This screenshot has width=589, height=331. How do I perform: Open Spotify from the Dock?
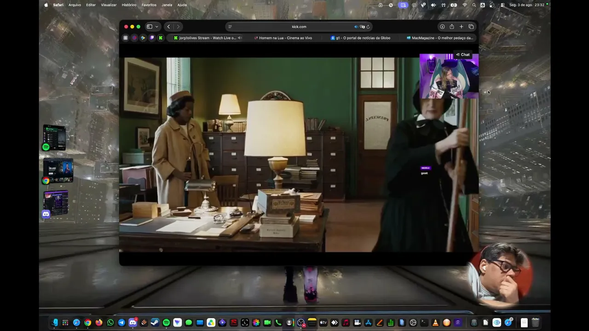pos(166,323)
